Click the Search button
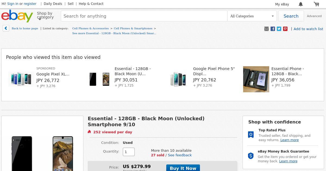The image size is (326, 171). (x=291, y=16)
